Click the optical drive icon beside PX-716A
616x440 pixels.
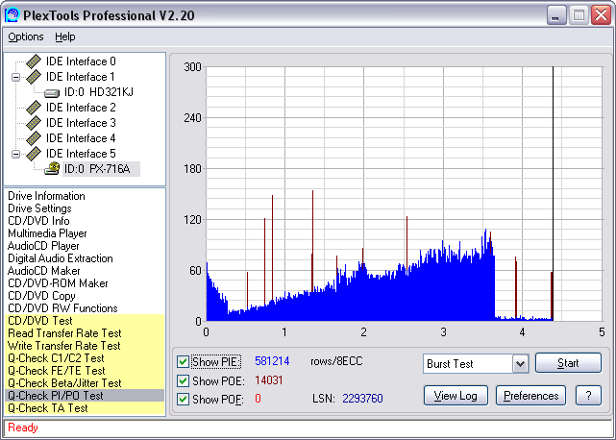point(52,168)
